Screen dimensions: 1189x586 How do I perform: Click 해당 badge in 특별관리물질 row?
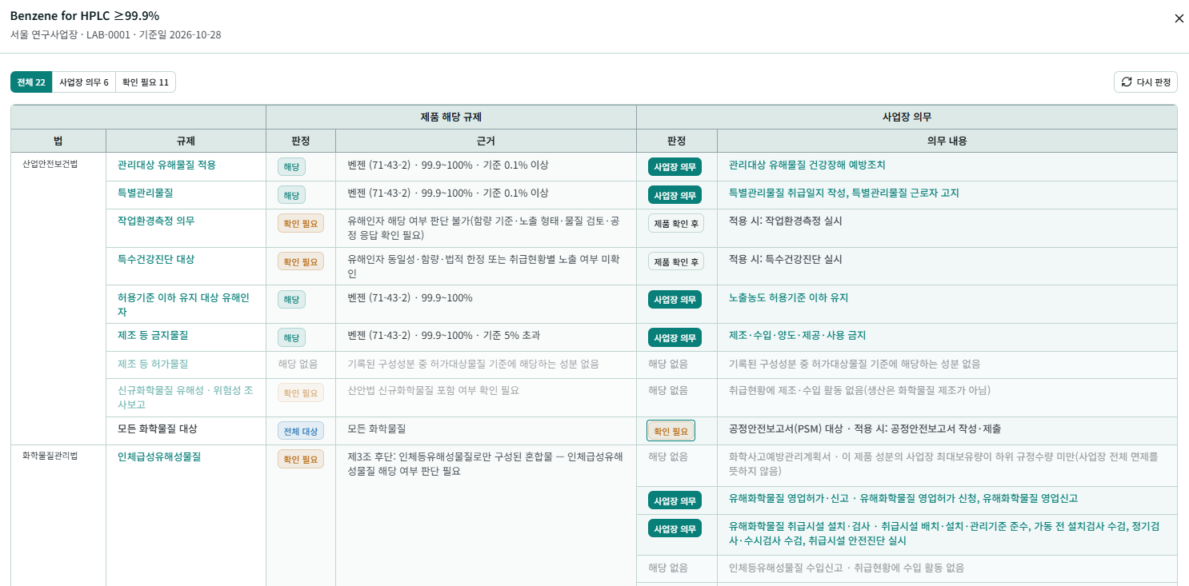[x=291, y=195]
